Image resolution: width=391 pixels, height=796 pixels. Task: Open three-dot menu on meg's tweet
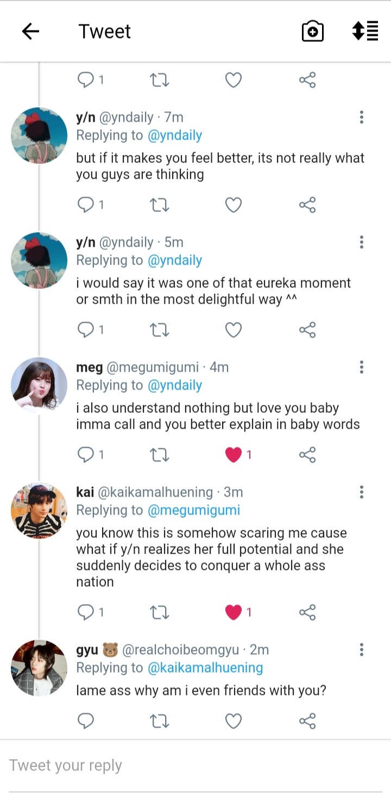tap(362, 367)
